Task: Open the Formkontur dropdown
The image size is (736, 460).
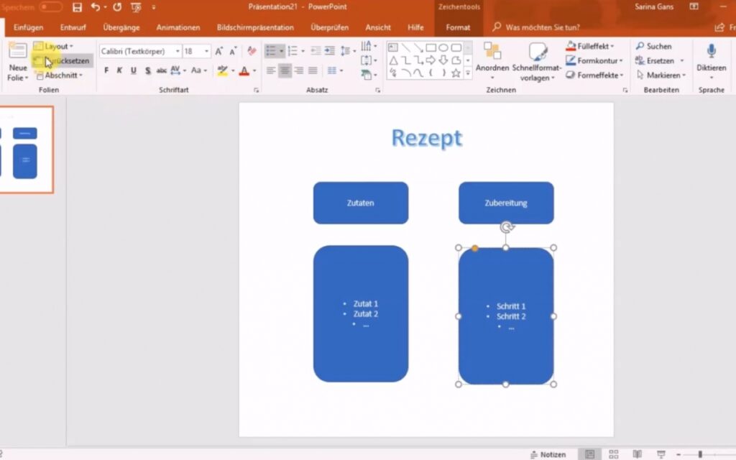Action: (594, 60)
